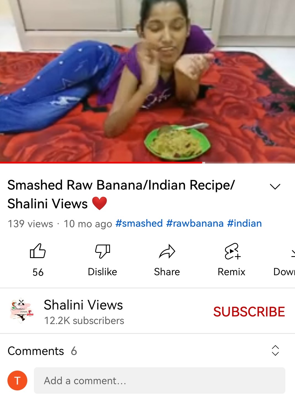The image size is (295, 402).
Task: Open the Shalini Views channel avatar
Action: coord(22,311)
